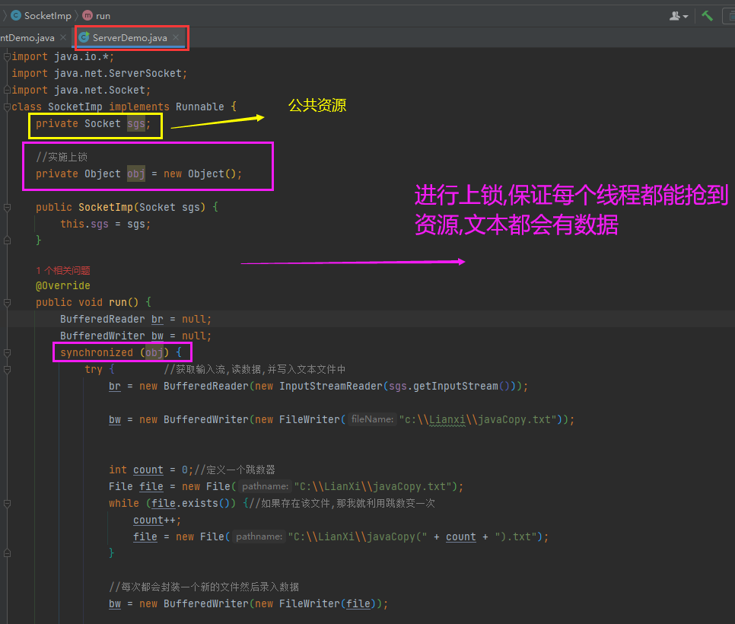Click 'sgs.getInputStream()' call
This screenshot has width=735, height=624.
[449, 387]
